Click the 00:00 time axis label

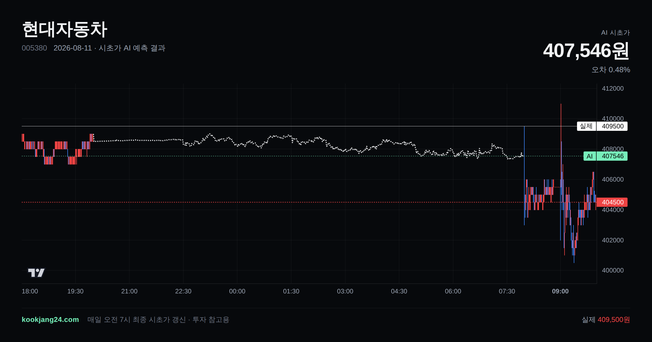[237, 291]
